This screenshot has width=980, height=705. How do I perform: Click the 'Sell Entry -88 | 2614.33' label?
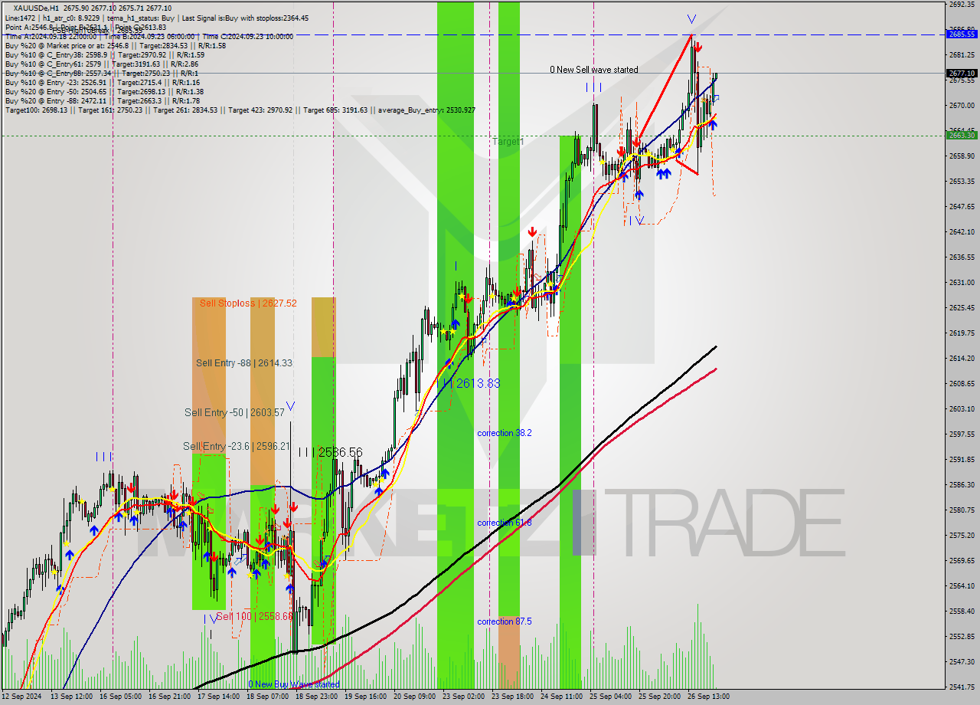[x=243, y=363]
